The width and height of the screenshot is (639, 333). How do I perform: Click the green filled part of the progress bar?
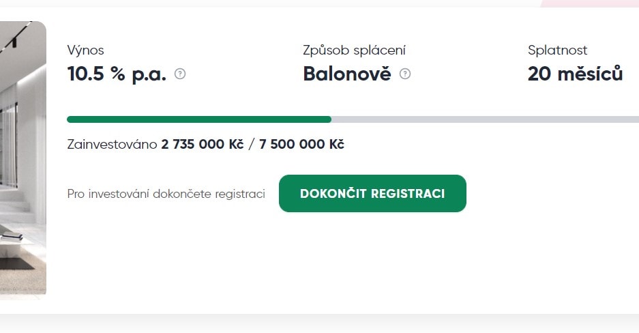point(198,119)
